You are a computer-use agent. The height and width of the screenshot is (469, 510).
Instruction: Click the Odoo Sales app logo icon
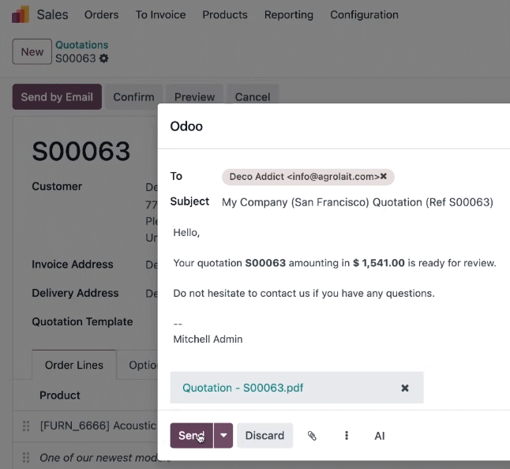click(x=21, y=15)
